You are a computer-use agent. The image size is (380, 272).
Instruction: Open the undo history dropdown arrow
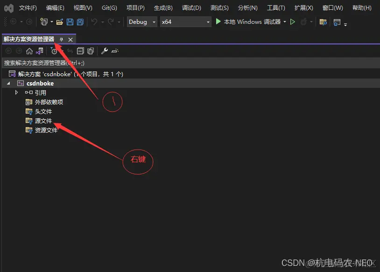click(x=103, y=22)
